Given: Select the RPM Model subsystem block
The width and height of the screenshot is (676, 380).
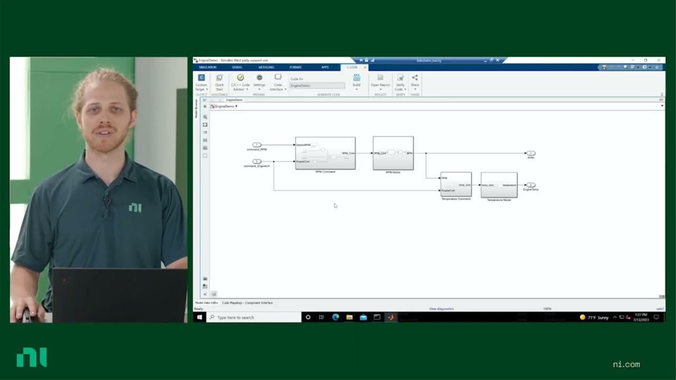Looking at the screenshot, I should 393,153.
